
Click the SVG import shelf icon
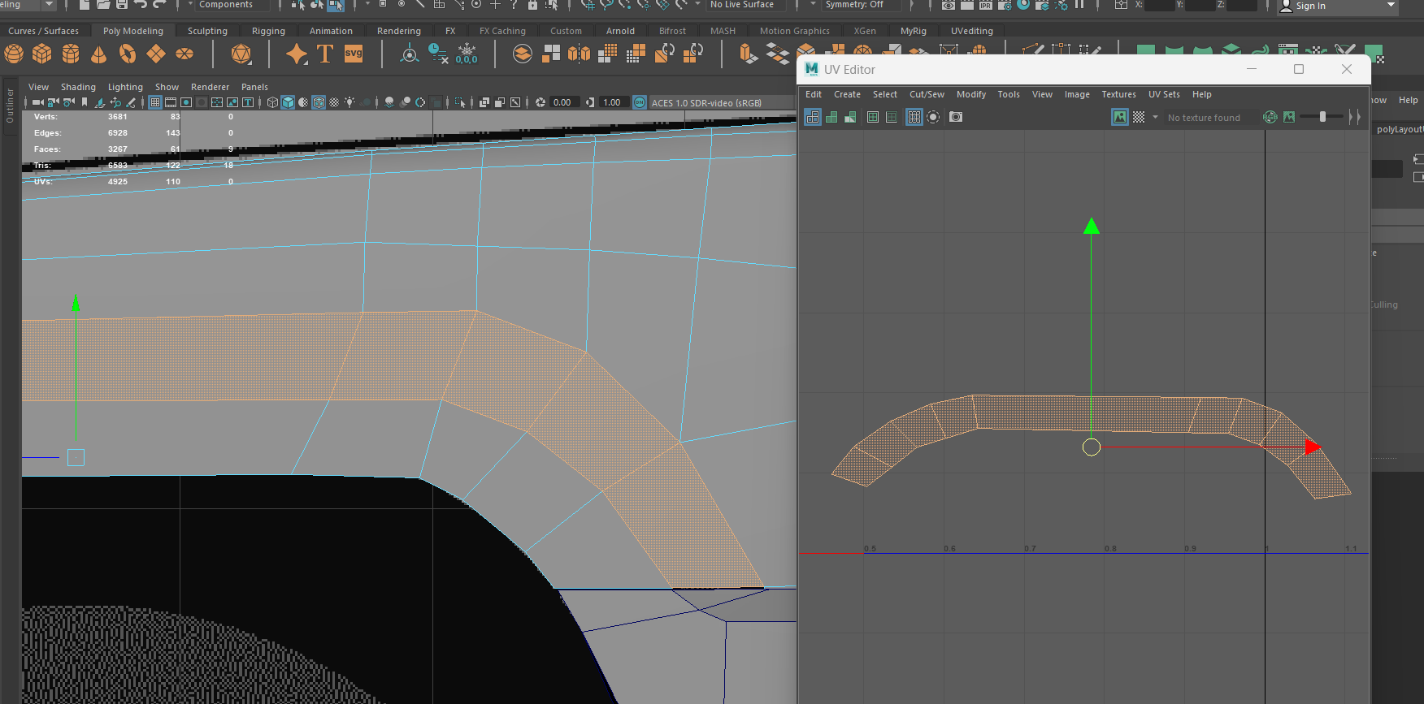tap(354, 54)
